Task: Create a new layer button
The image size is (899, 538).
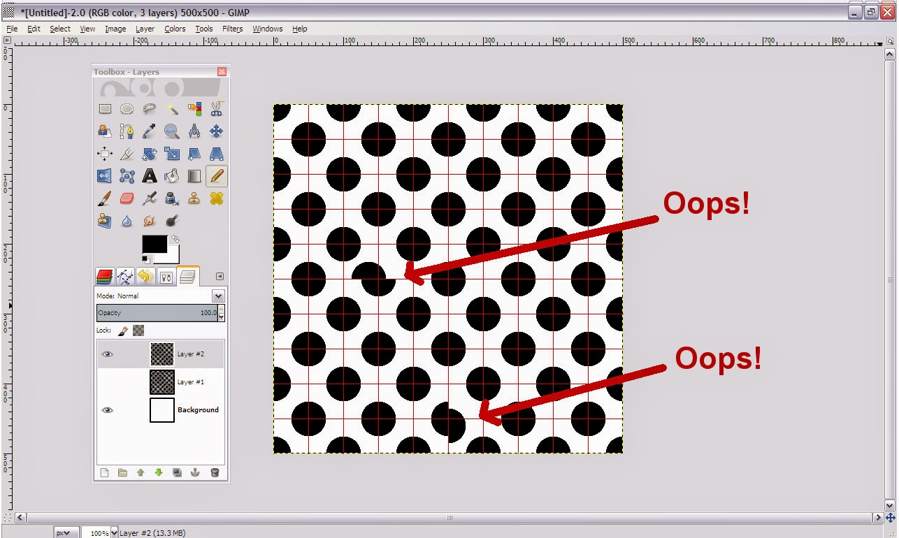Action: pos(105,473)
